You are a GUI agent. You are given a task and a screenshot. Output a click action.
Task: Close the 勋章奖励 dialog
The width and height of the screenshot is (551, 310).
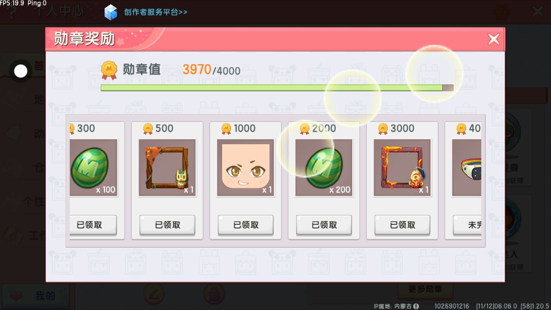click(494, 39)
